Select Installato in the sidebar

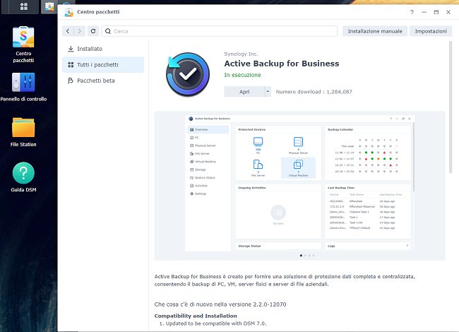point(103,49)
